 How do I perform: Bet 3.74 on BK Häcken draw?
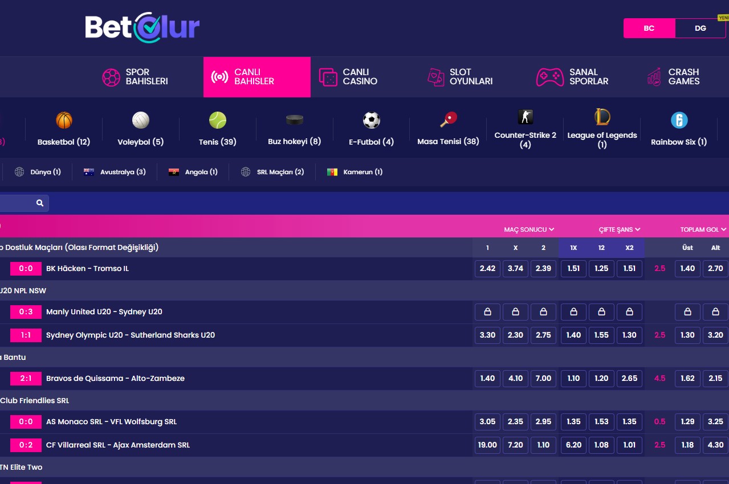(x=515, y=269)
